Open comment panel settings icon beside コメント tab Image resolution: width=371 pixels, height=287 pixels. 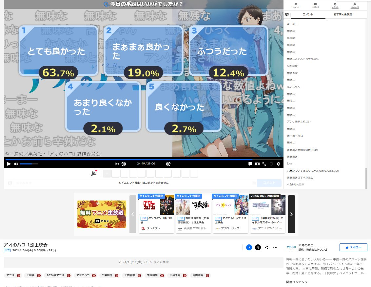(287, 14)
